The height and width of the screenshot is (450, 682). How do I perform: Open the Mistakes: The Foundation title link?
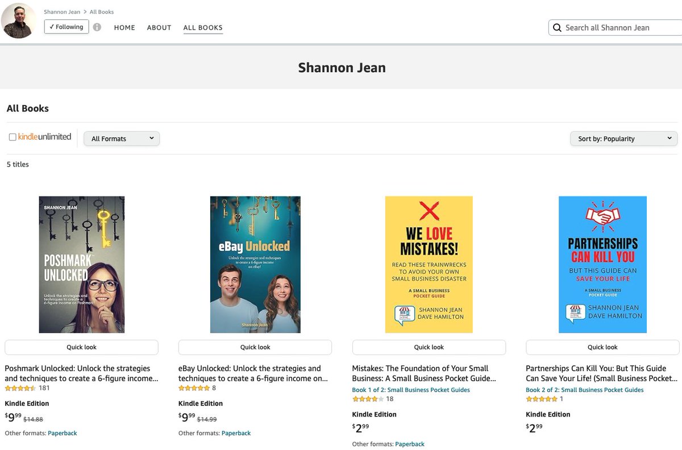pyautogui.click(x=424, y=373)
